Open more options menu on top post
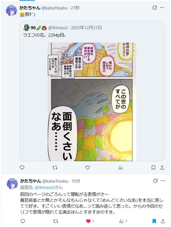Image resolution: width=171 pixels, height=227 pixels. click(x=162, y=7)
